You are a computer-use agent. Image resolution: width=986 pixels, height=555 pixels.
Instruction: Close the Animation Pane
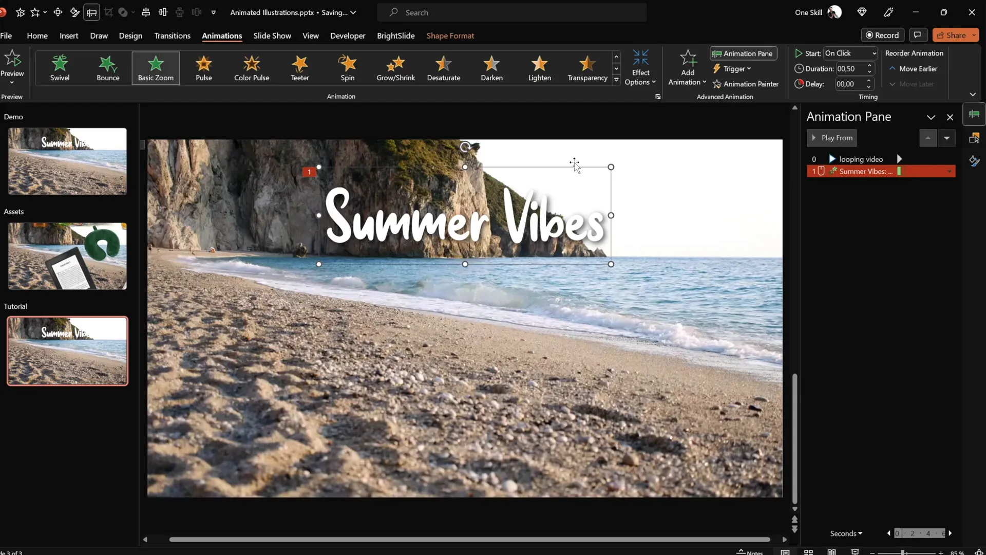pos(950,117)
